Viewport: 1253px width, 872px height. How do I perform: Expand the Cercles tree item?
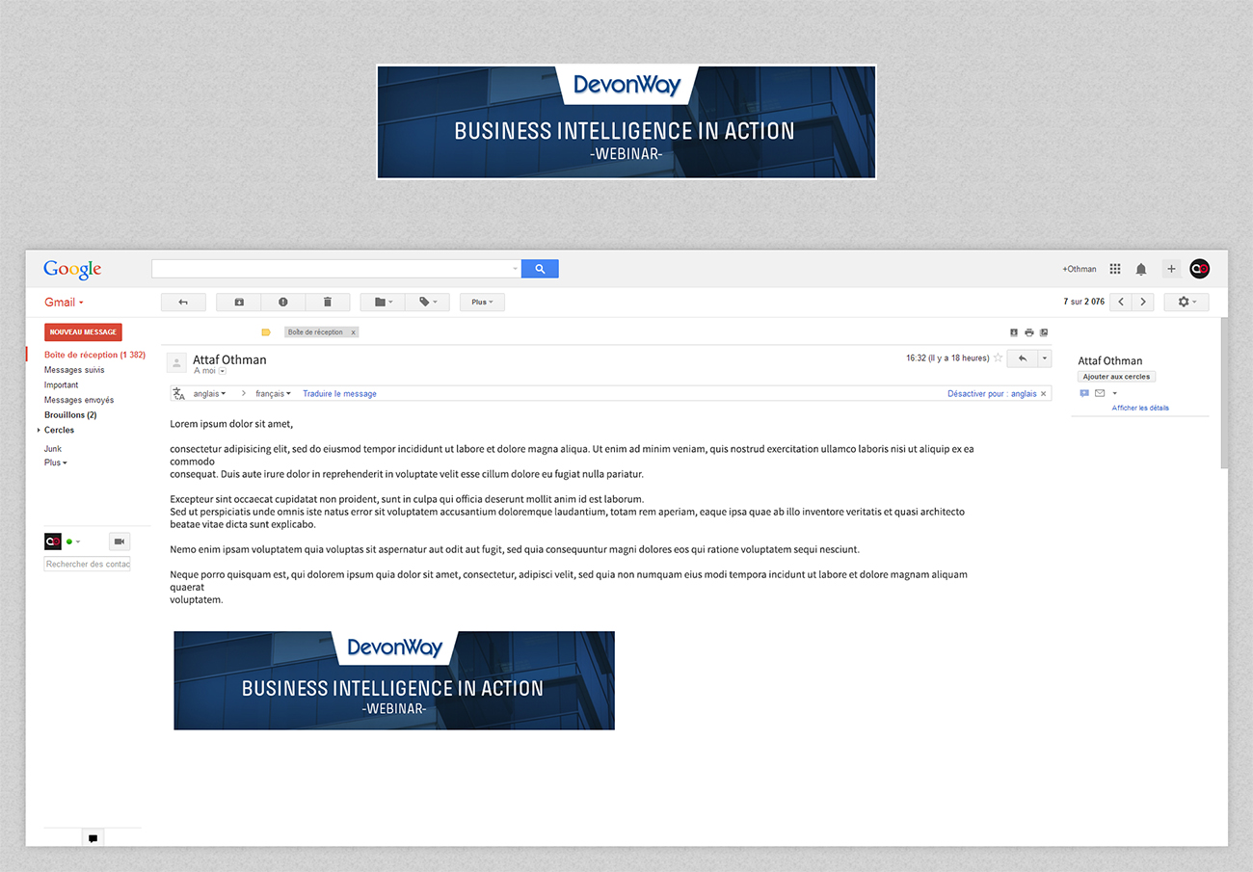39,431
